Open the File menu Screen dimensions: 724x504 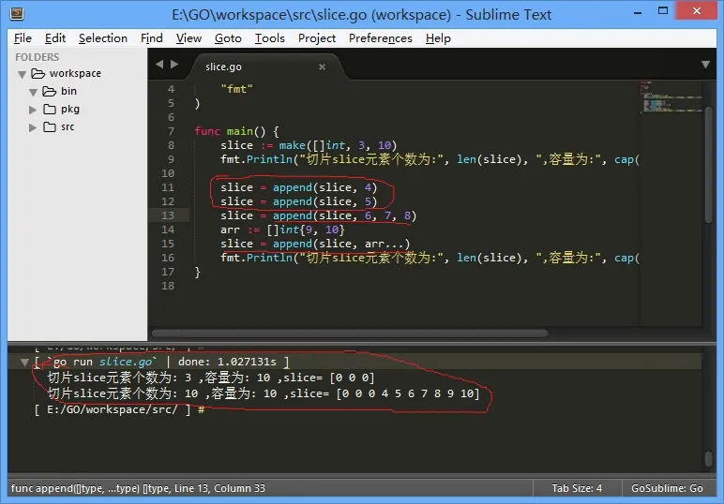coord(23,38)
